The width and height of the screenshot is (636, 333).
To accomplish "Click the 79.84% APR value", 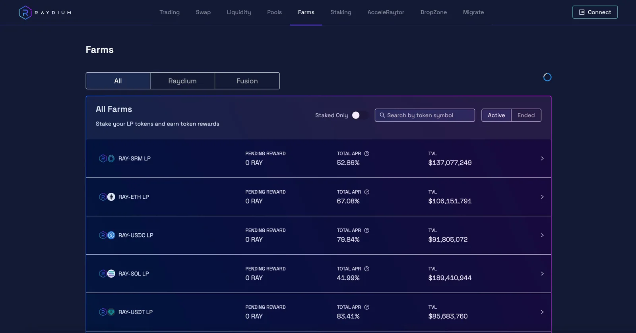I will 348,240.
